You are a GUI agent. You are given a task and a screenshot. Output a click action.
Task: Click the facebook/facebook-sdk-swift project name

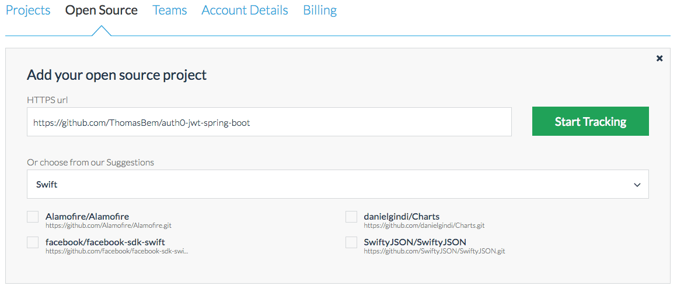point(105,242)
